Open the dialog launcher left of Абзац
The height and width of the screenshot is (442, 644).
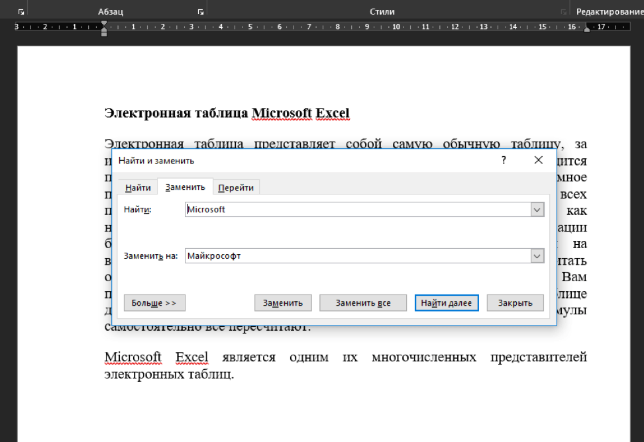click(21, 12)
